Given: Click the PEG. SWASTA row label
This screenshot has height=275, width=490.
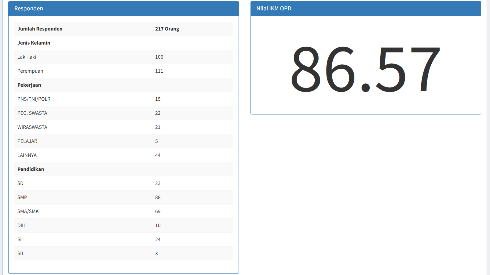Looking at the screenshot, I should coord(32,113).
